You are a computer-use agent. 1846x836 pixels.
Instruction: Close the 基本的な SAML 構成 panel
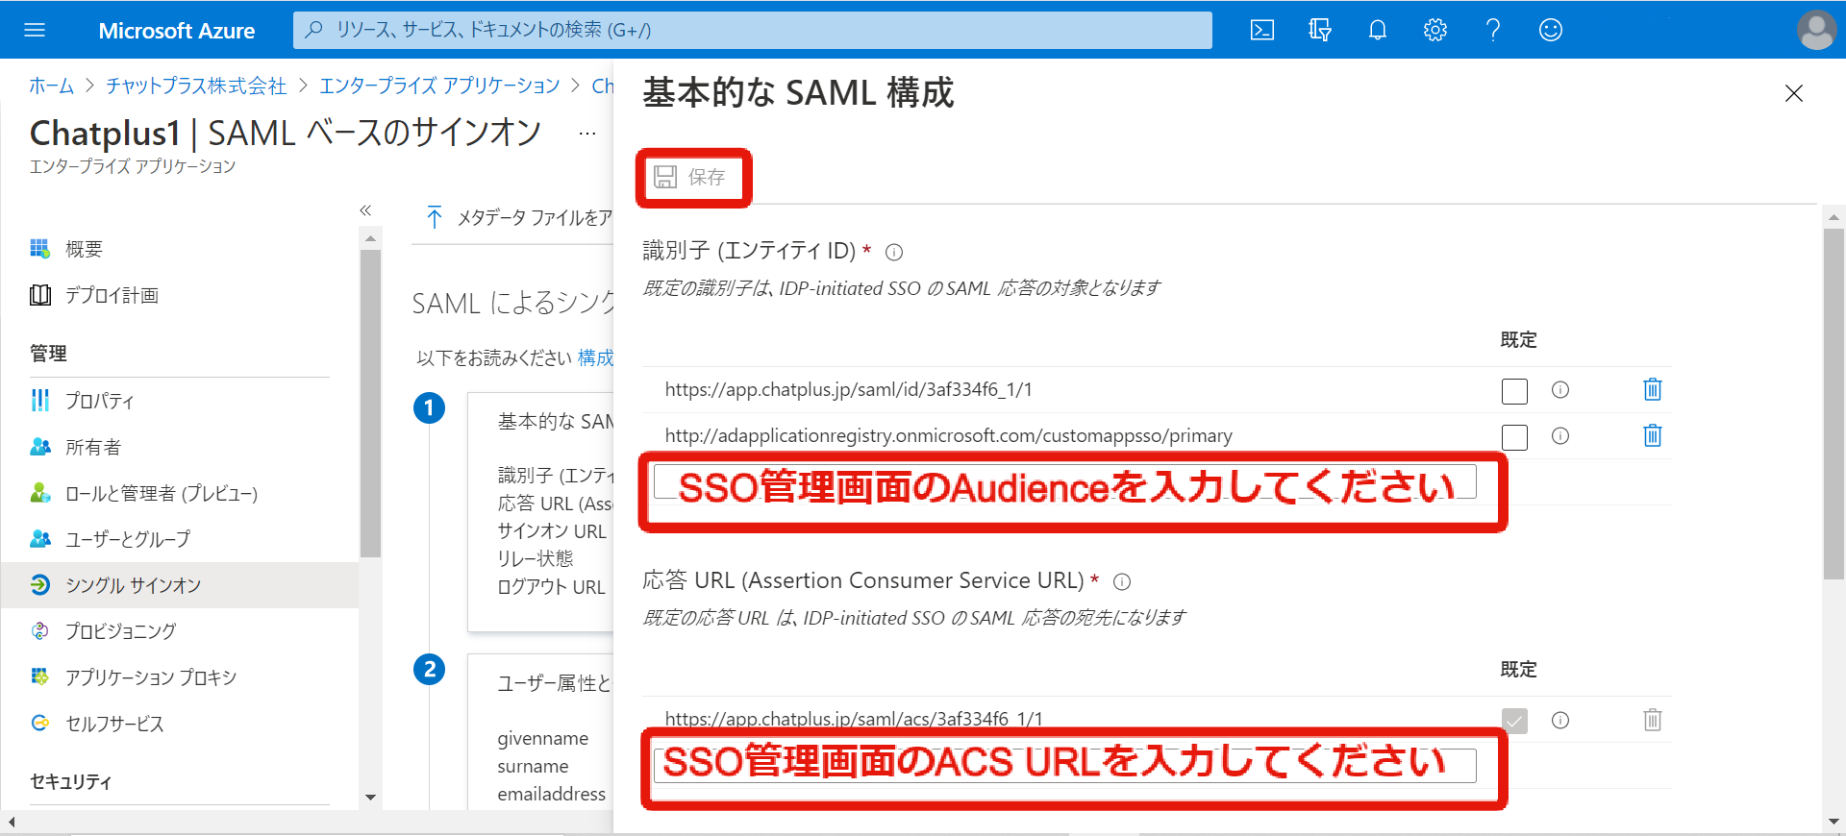[x=1794, y=93]
